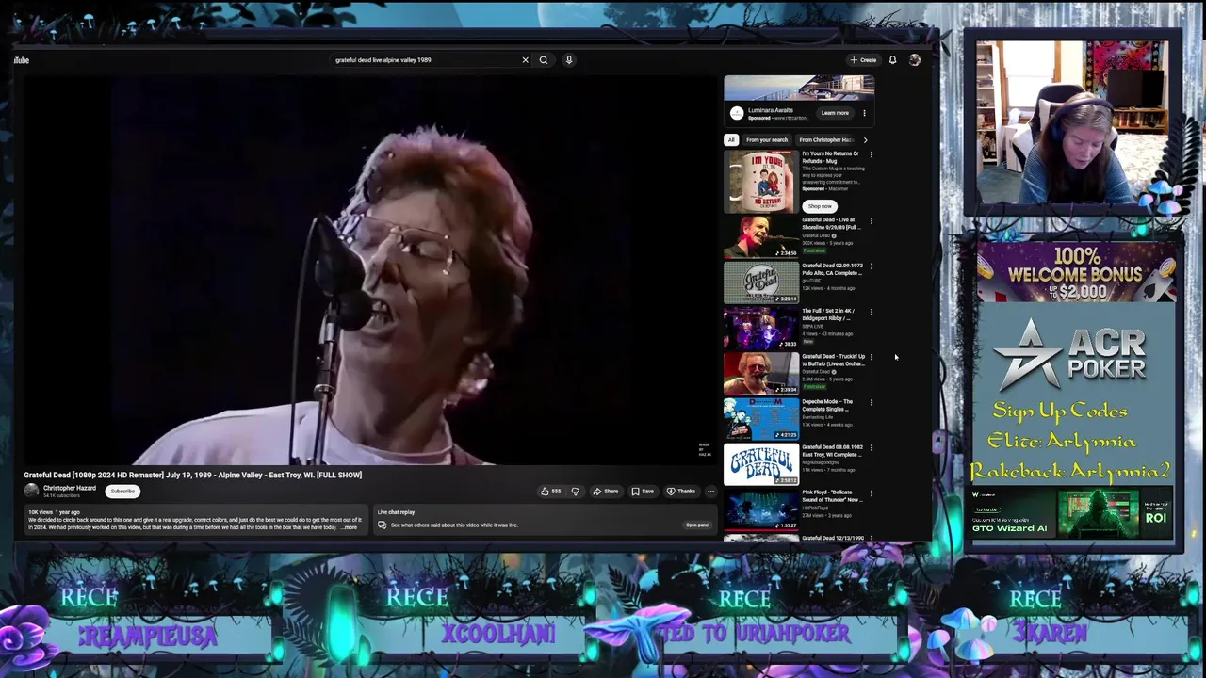
Task: Click the Thanks button
Action: [680, 492]
